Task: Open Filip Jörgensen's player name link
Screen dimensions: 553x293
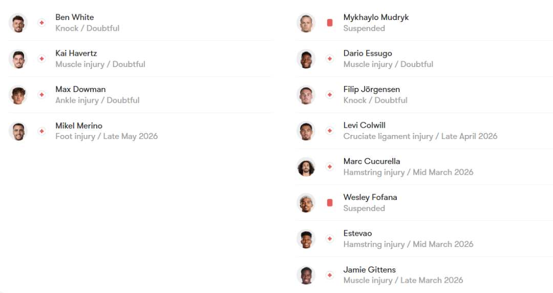Action: (x=371, y=89)
